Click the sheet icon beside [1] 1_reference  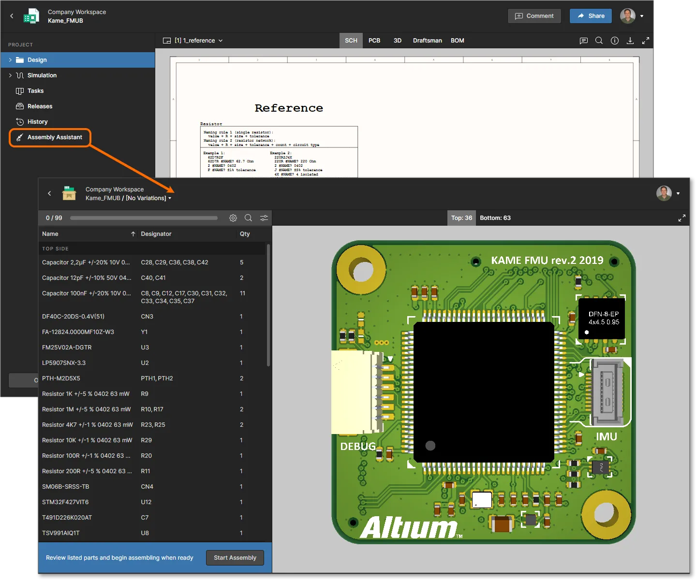point(167,41)
